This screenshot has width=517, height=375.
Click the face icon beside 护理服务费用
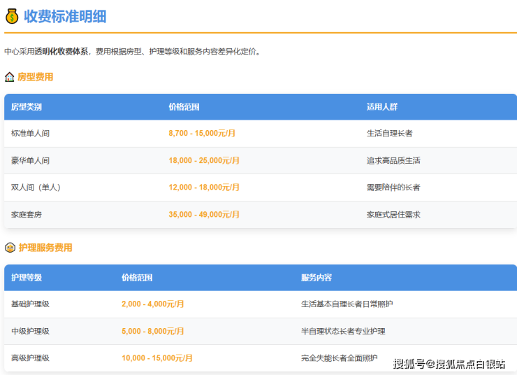[10, 248]
